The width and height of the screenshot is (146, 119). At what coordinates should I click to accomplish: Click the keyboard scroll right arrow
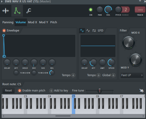pyautogui.click(x=143, y=116)
